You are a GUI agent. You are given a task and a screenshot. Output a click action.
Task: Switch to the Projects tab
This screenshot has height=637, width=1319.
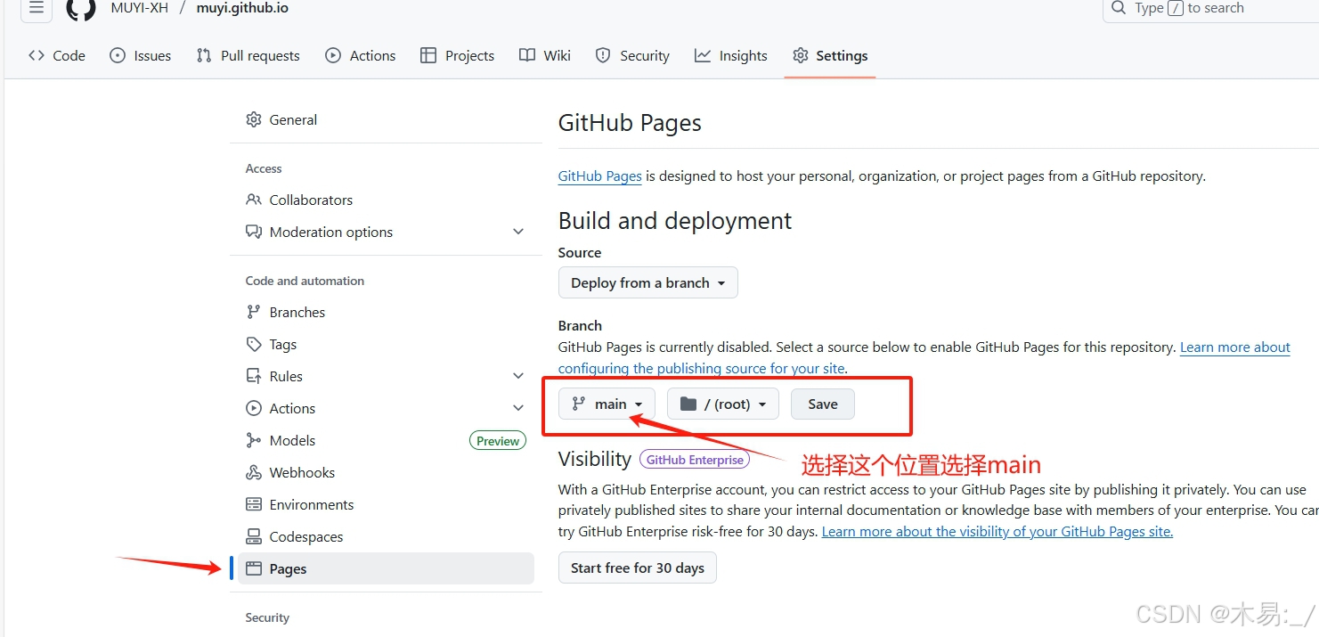[458, 55]
